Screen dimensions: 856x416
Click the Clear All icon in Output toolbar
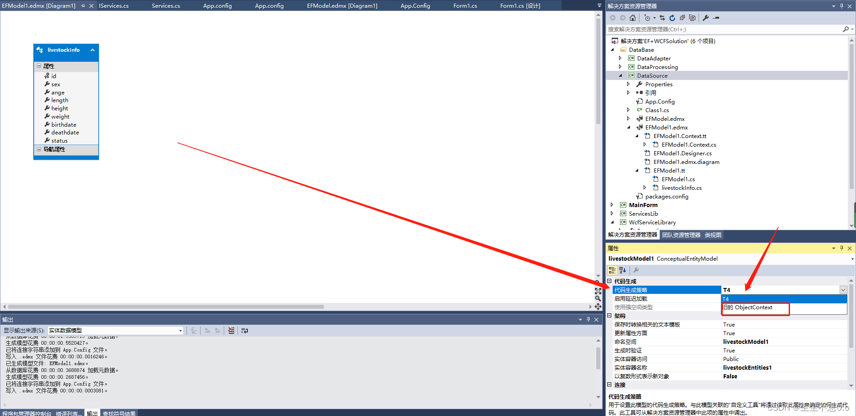point(231,331)
